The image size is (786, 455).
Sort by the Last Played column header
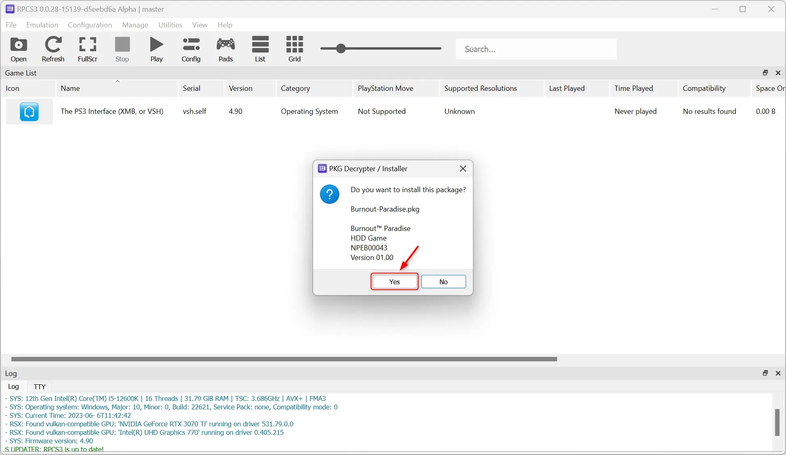point(577,88)
